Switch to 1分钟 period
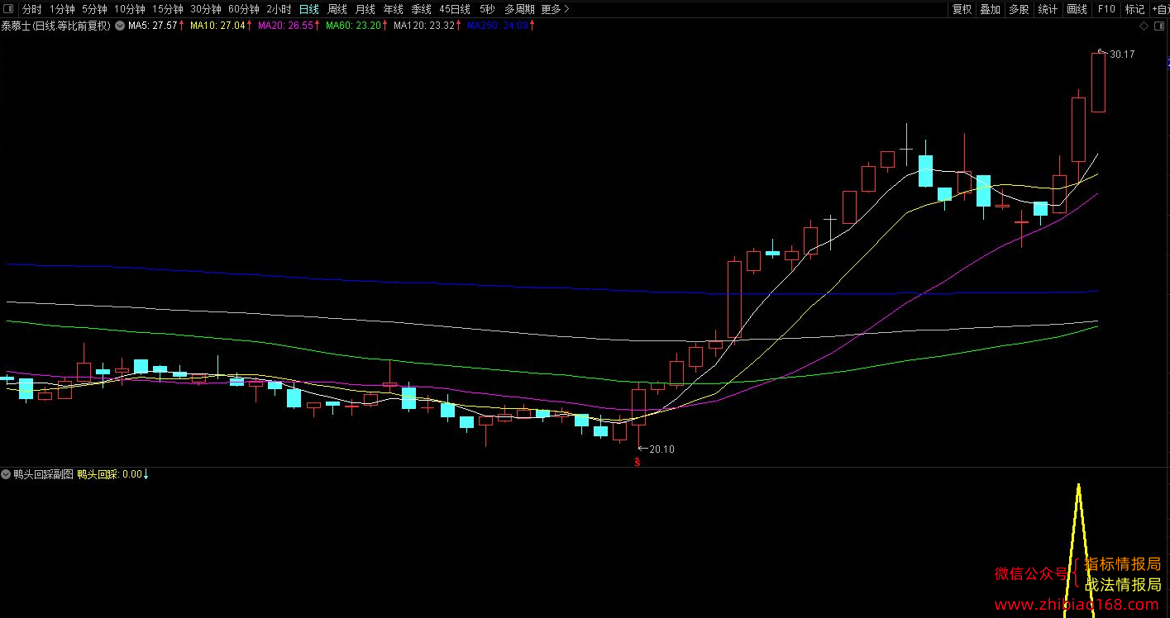1170x618 pixels. 62,9
